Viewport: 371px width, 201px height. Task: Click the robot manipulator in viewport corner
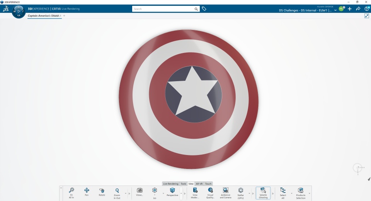tap(358, 168)
